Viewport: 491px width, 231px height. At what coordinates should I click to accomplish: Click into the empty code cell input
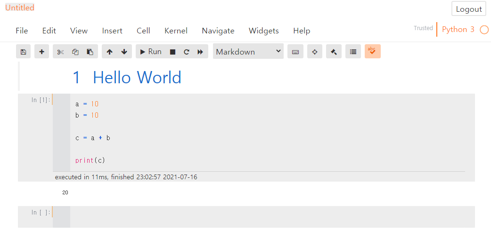click(272, 216)
